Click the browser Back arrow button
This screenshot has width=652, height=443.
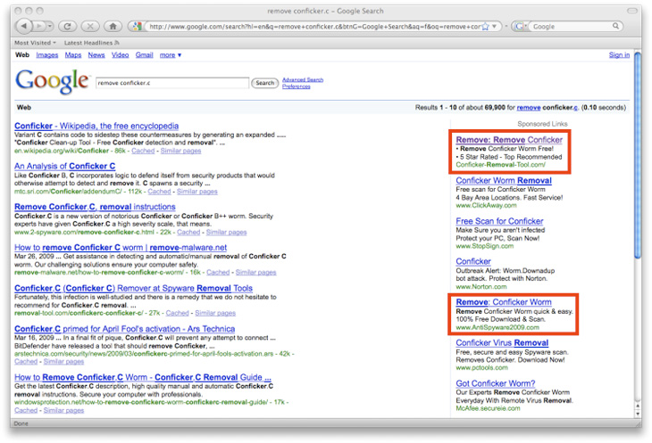(24, 27)
